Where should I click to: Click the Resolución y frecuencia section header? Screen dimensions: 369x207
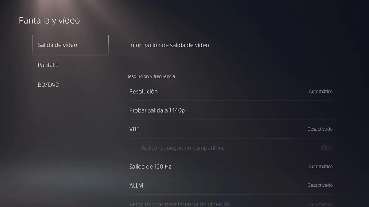[x=151, y=76]
